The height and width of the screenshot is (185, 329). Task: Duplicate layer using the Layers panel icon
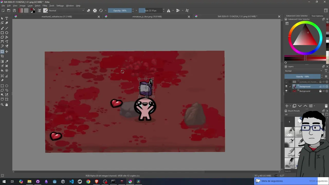coord(294,106)
